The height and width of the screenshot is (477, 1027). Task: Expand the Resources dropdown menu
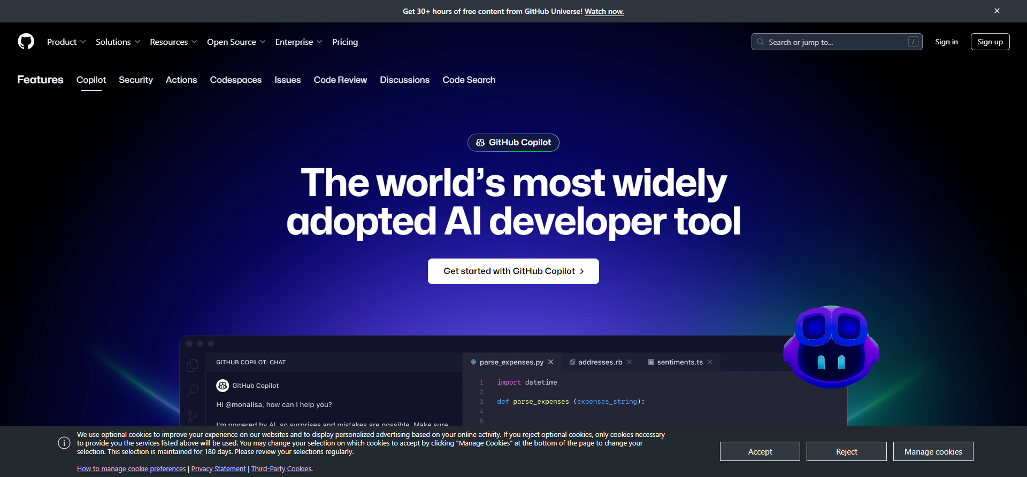pyautogui.click(x=173, y=42)
